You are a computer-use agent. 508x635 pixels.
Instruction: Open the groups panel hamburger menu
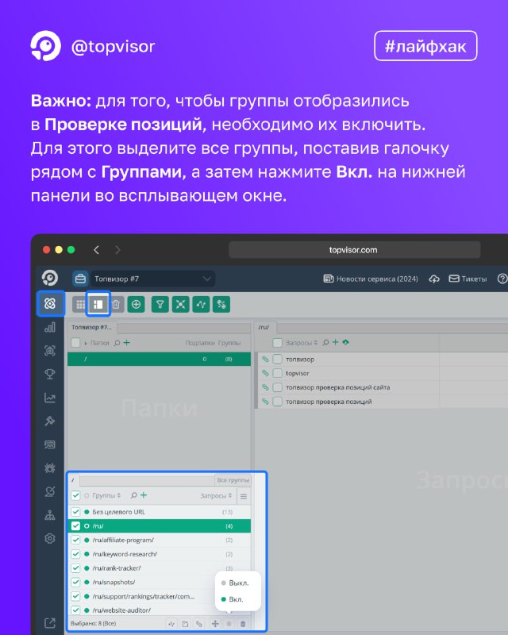(244, 496)
